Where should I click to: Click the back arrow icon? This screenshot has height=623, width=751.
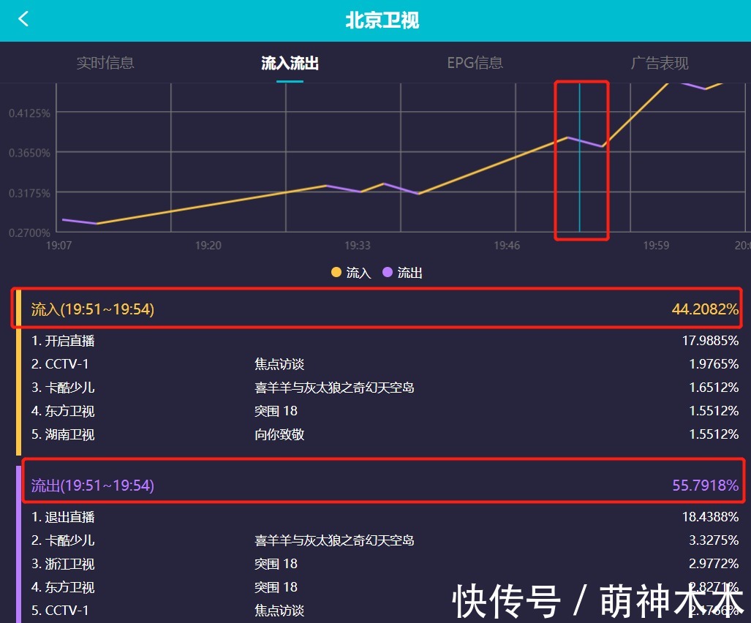click(x=23, y=20)
